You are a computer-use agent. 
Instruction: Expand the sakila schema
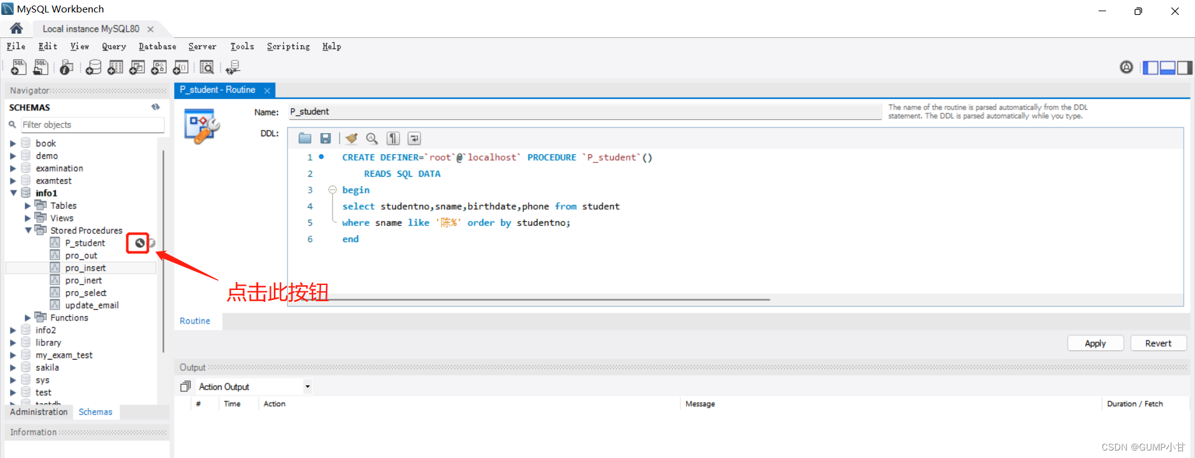13,367
